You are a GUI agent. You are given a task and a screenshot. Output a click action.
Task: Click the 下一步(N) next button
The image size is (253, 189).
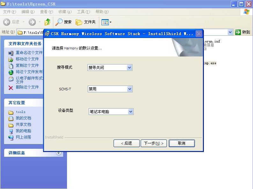[x=154, y=143]
